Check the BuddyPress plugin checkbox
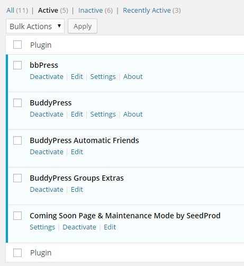 click(x=17, y=103)
